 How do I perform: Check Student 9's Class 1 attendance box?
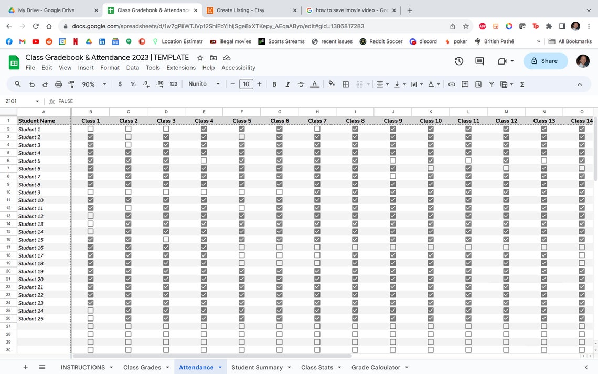coord(90,192)
